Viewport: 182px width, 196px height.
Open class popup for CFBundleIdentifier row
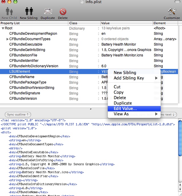point(98,61)
